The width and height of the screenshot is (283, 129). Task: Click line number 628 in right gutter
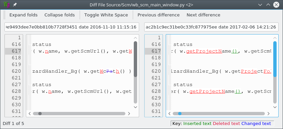click(x=156, y=91)
